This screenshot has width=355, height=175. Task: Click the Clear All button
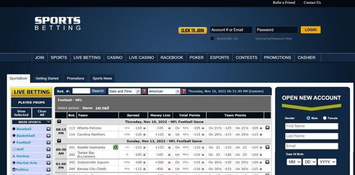(42, 113)
